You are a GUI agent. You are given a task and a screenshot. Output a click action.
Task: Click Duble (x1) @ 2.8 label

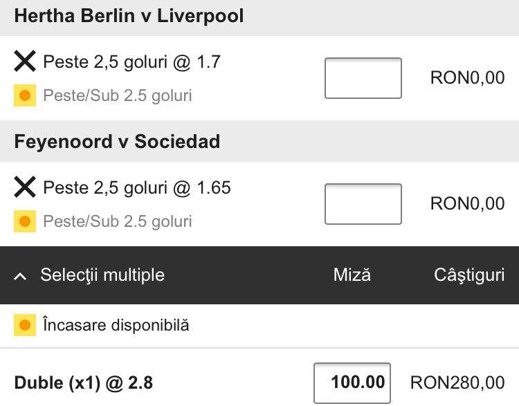point(84,383)
